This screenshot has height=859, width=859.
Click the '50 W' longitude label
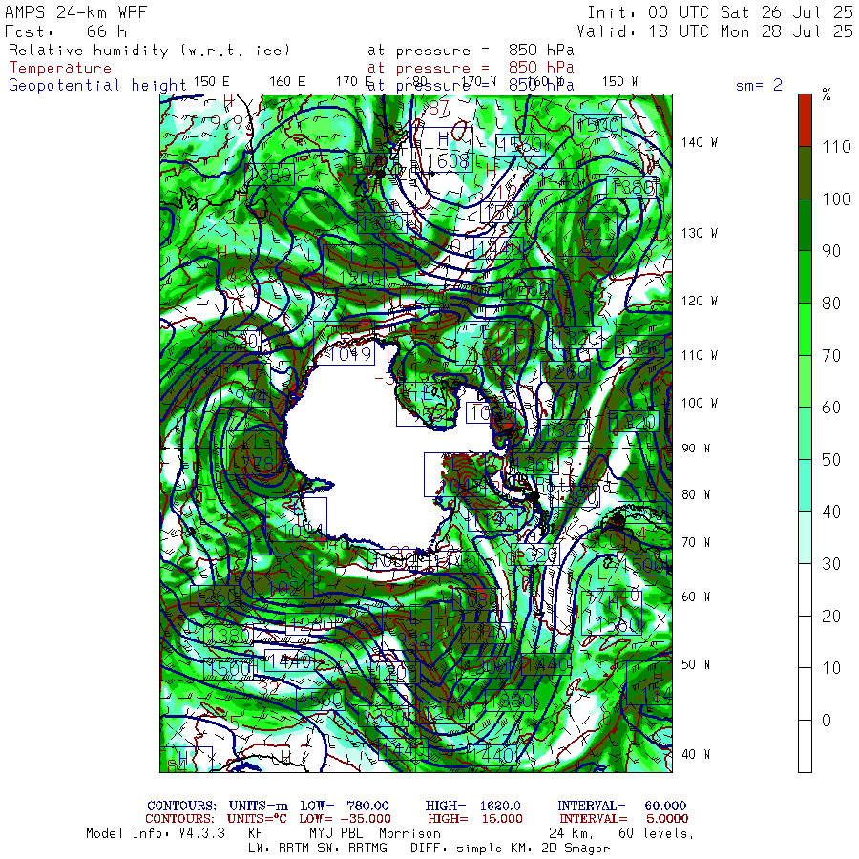(x=696, y=664)
